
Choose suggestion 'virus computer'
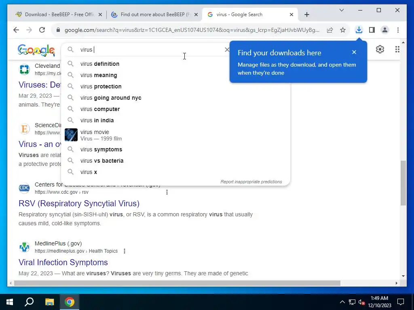(175, 109)
